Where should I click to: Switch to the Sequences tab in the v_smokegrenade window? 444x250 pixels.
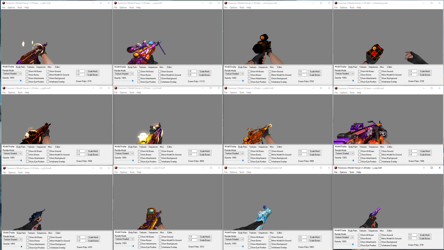tap(263, 233)
